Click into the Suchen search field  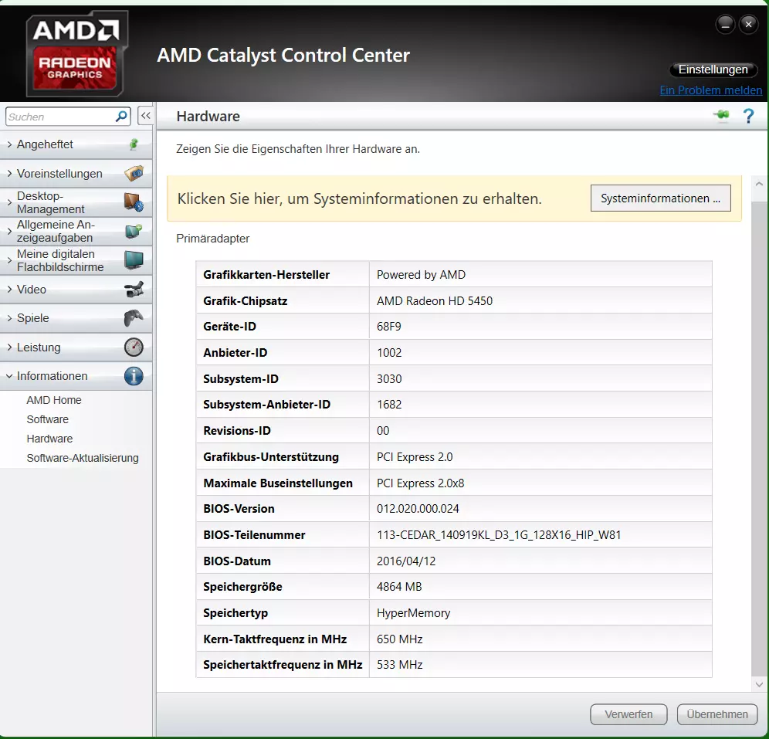[61, 117]
